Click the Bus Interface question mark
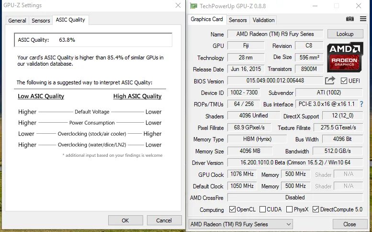372x232 pixels. pyautogui.click(x=361, y=104)
